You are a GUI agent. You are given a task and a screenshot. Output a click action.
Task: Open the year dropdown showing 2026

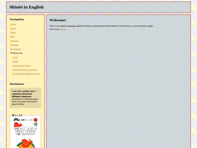click(18, 129)
